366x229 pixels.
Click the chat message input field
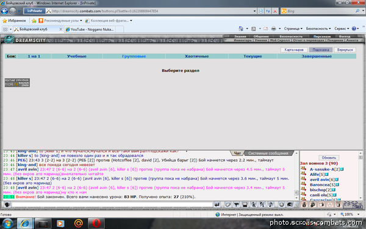[x=112, y=205]
